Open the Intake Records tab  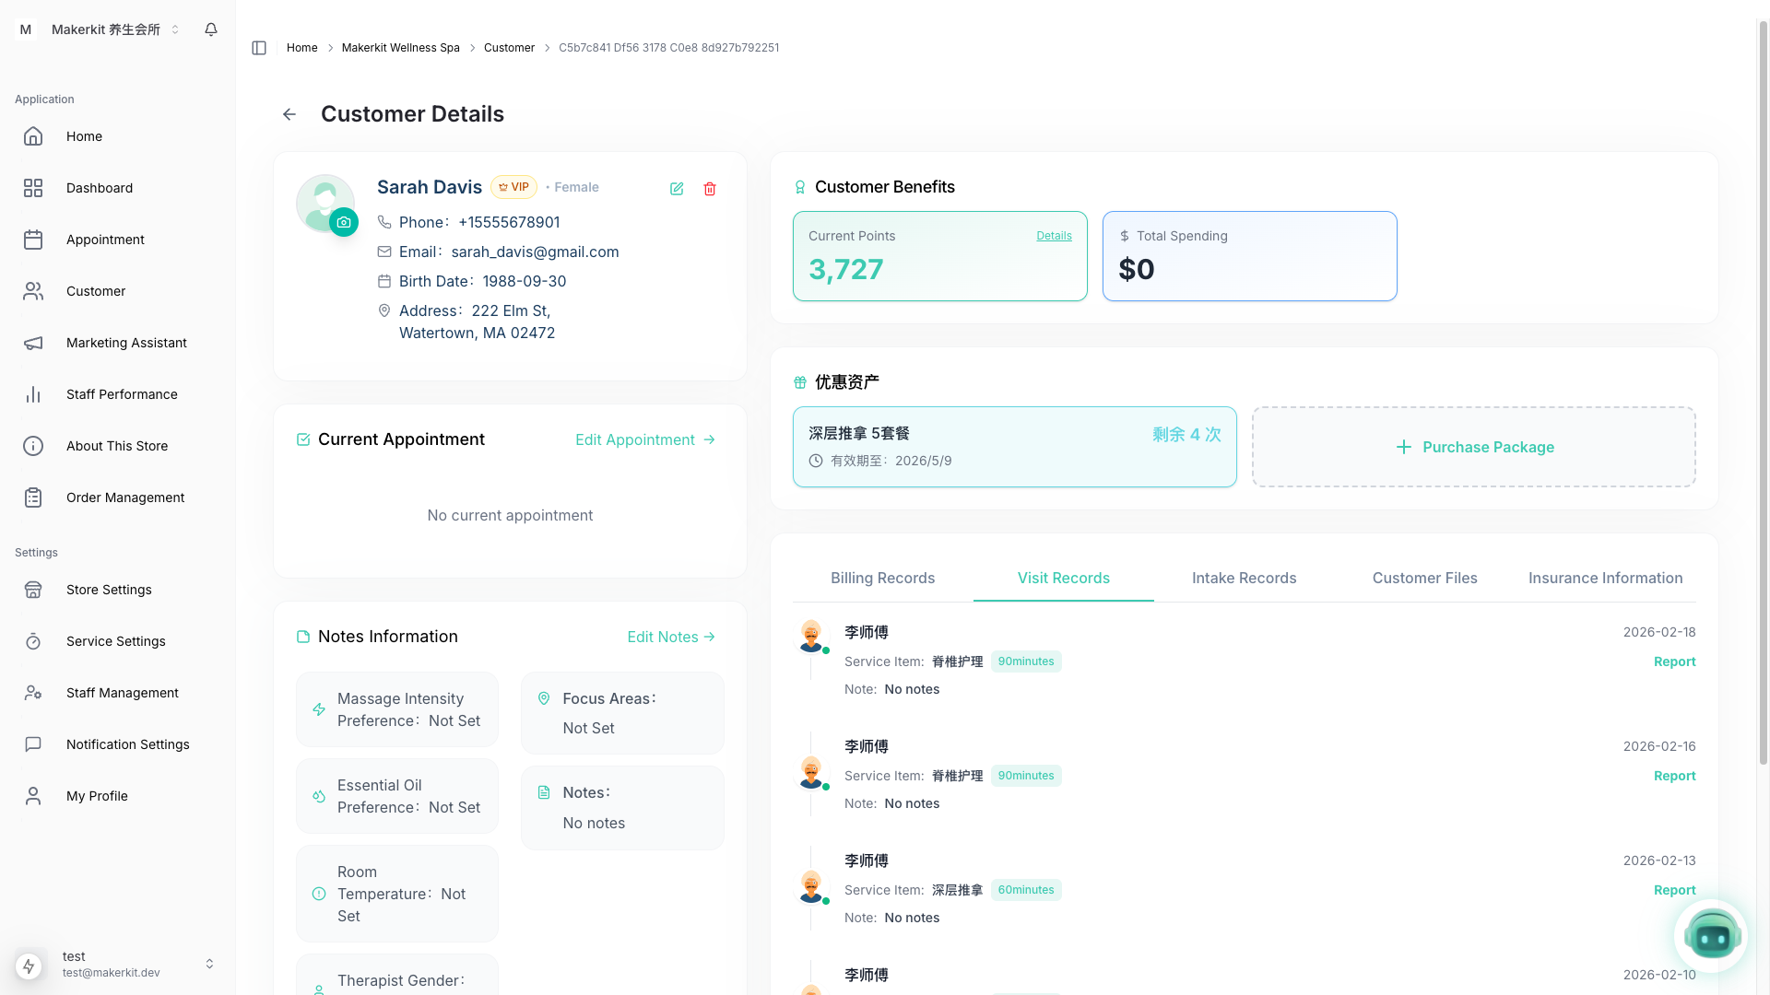point(1244,578)
